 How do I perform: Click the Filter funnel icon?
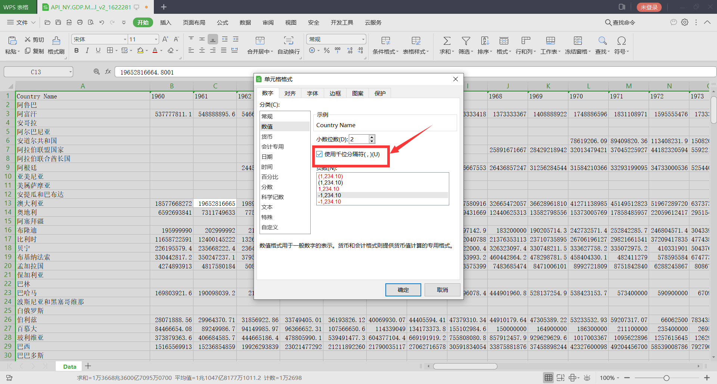click(x=466, y=41)
